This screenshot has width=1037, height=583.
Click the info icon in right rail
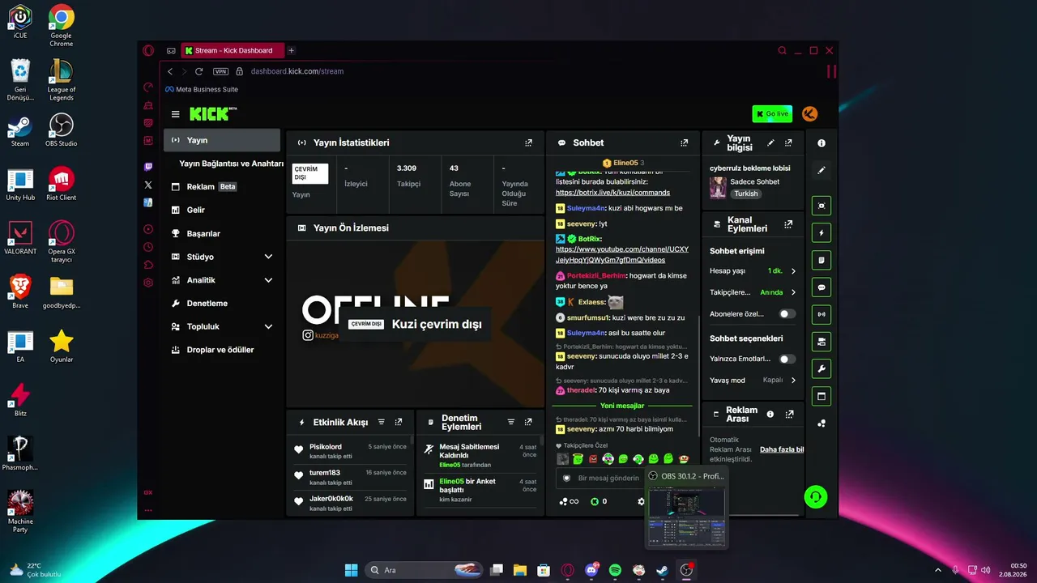pos(821,143)
